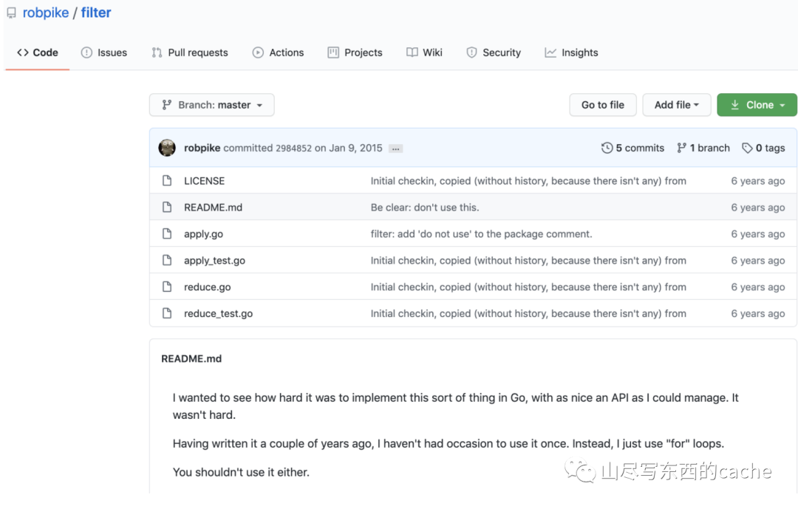Open the filter repository link

click(95, 13)
